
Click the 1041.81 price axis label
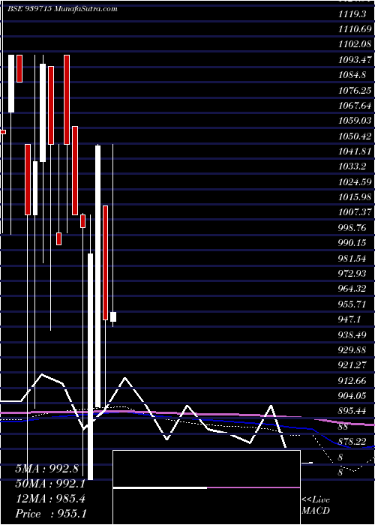355,151
